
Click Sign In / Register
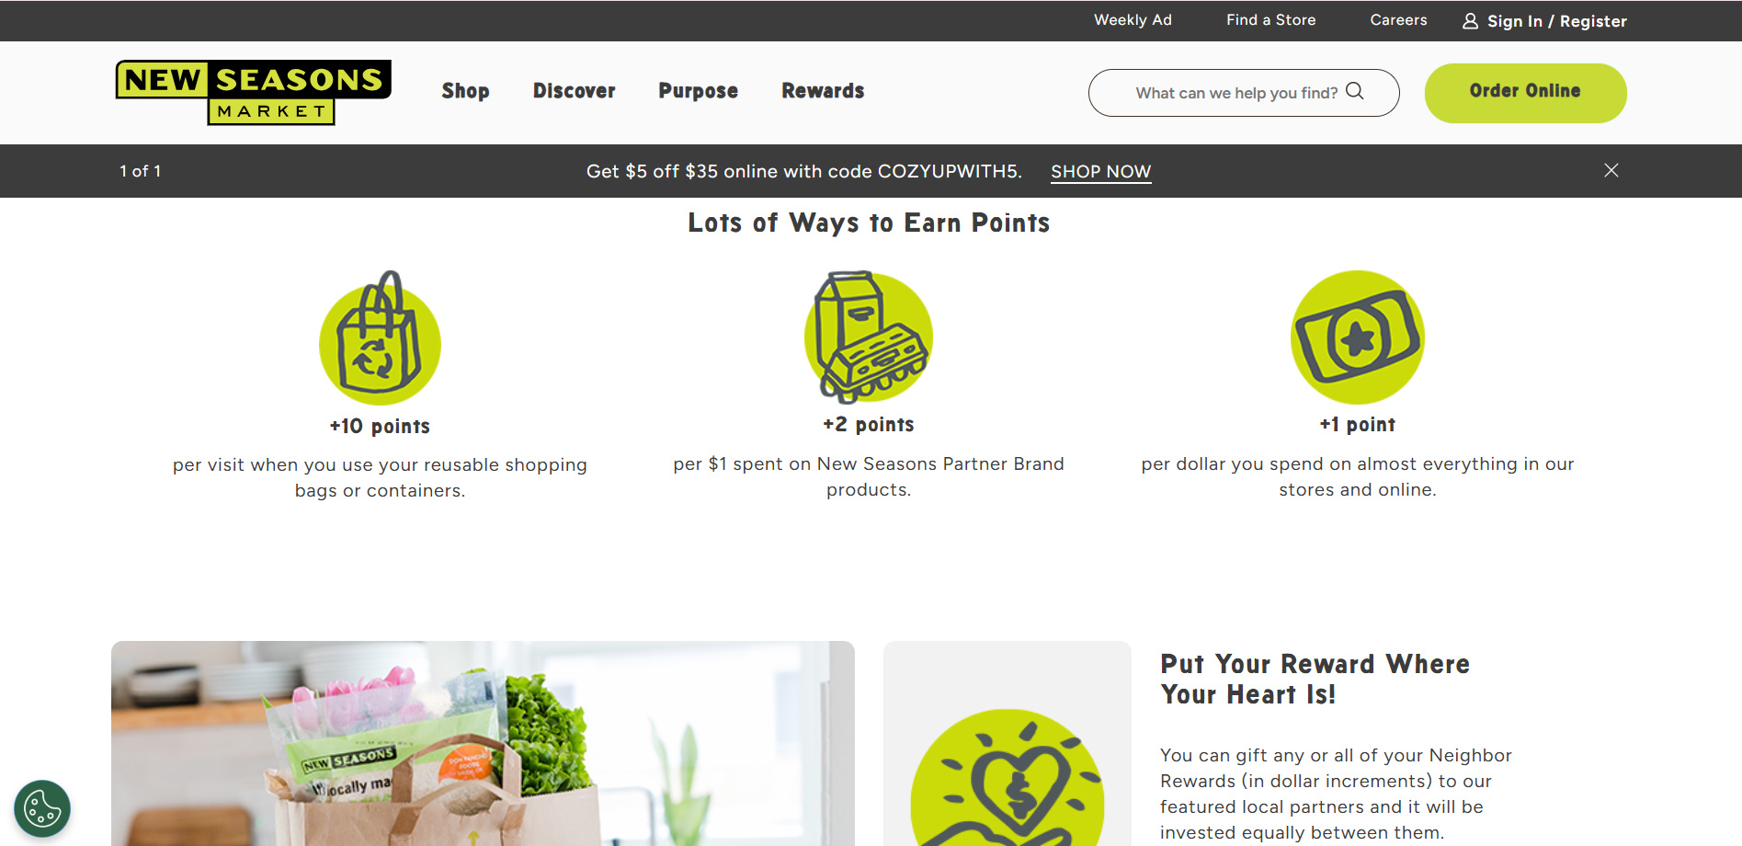click(1556, 21)
